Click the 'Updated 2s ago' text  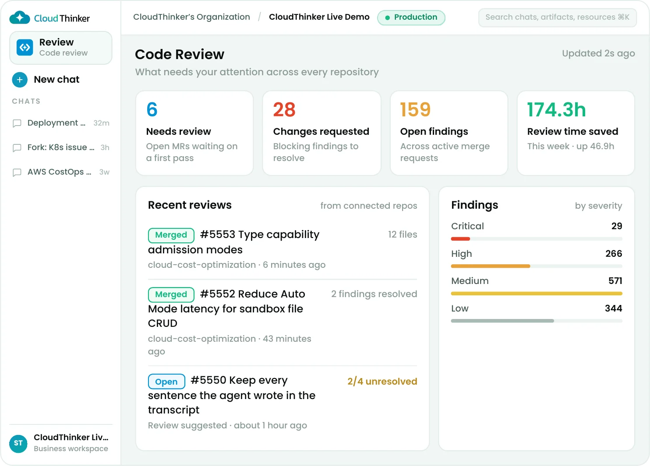(598, 53)
